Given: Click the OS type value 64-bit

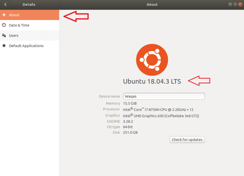Looking at the screenshot, I should click(128, 127).
